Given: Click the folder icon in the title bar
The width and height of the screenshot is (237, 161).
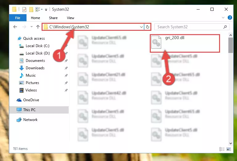Looking at the screenshot, I should coord(14,9).
